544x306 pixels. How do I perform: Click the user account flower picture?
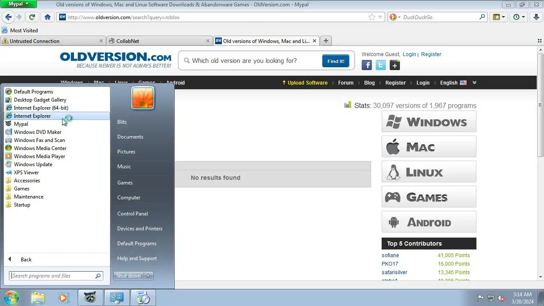point(143,98)
